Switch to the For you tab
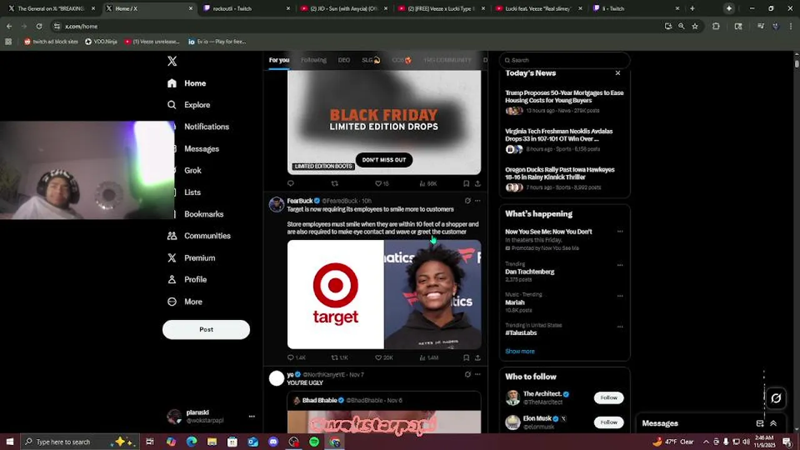This screenshot has height=450, width=800. (279, 60)
